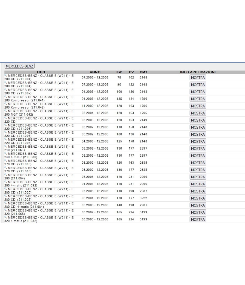The width and height of the screenshot is (245, 285).
Task: Click MOSTRA for E 270 CDI 120 kW row
Action: 198,163
